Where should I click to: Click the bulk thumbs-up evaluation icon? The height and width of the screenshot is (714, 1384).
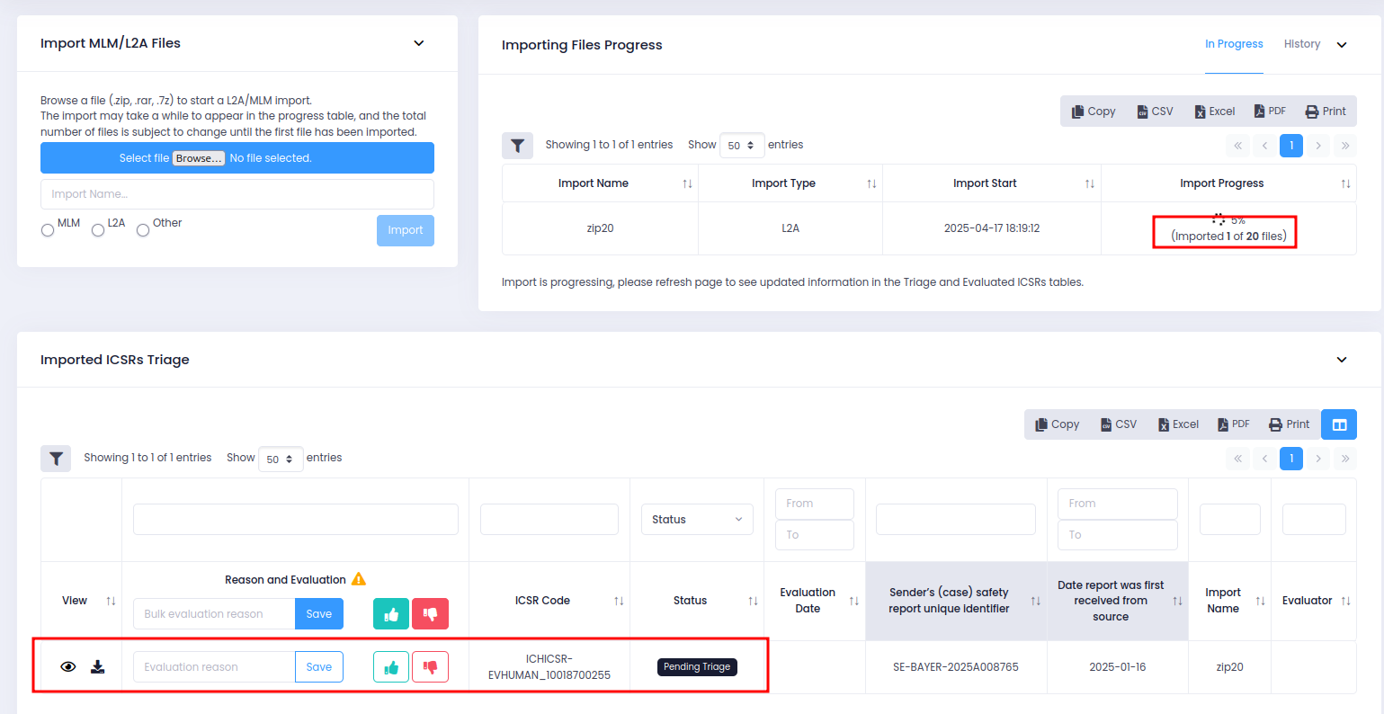pos(391,614)
